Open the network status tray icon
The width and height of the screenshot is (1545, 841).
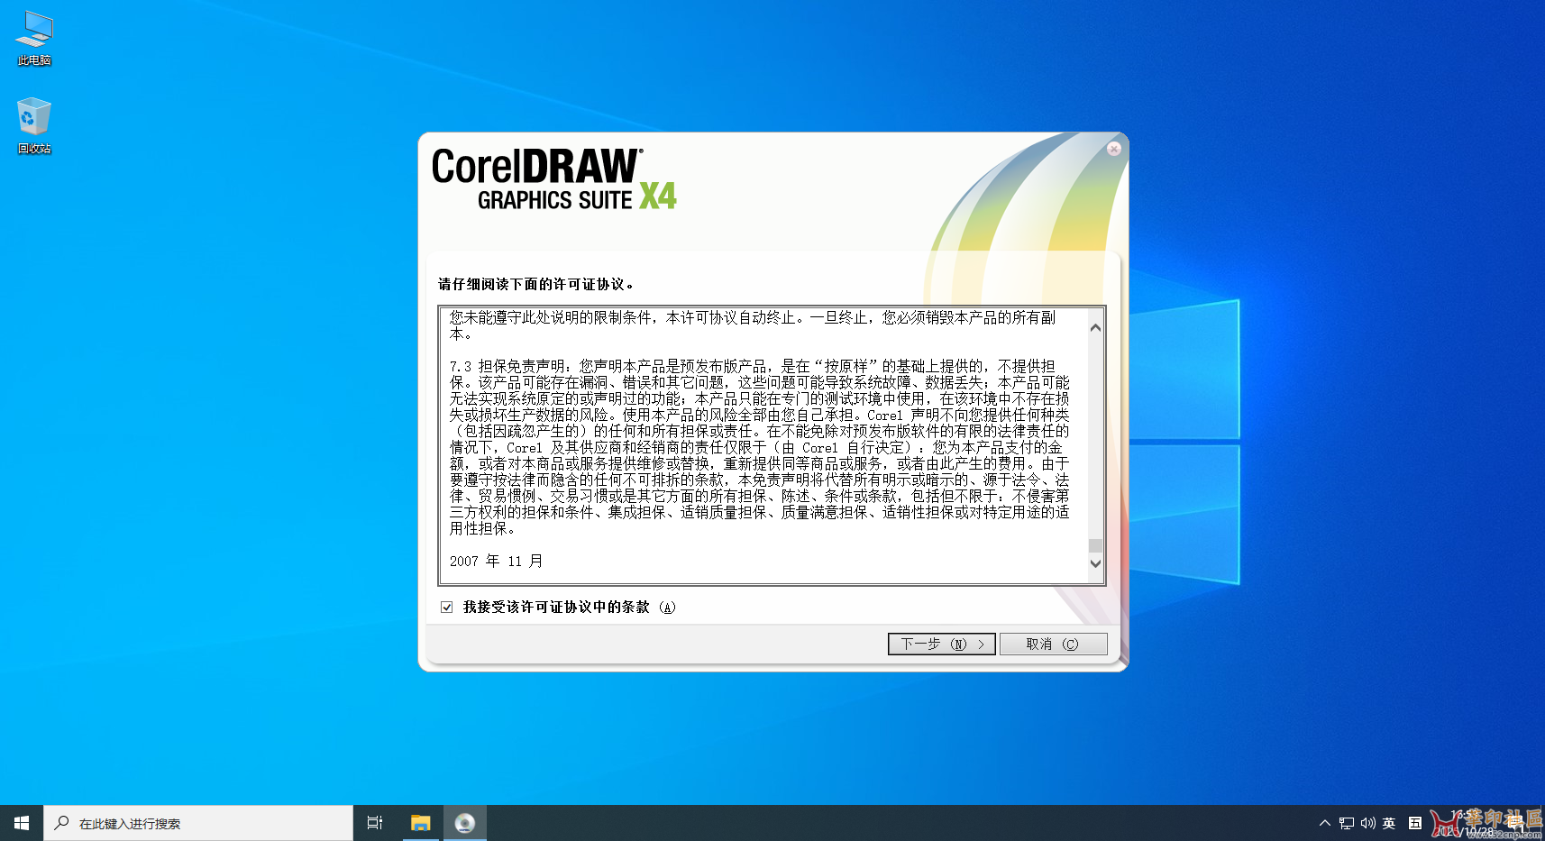coord(1345,822)
